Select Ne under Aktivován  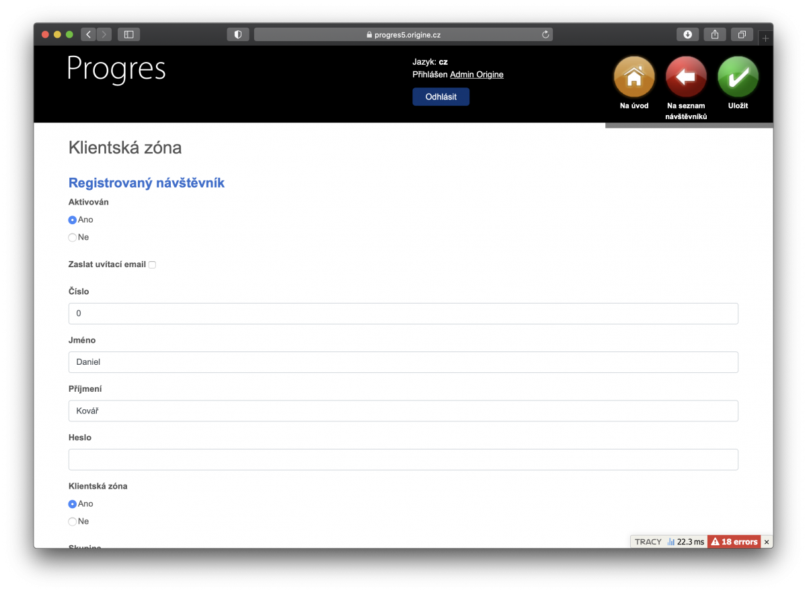(x=72, y=237)
